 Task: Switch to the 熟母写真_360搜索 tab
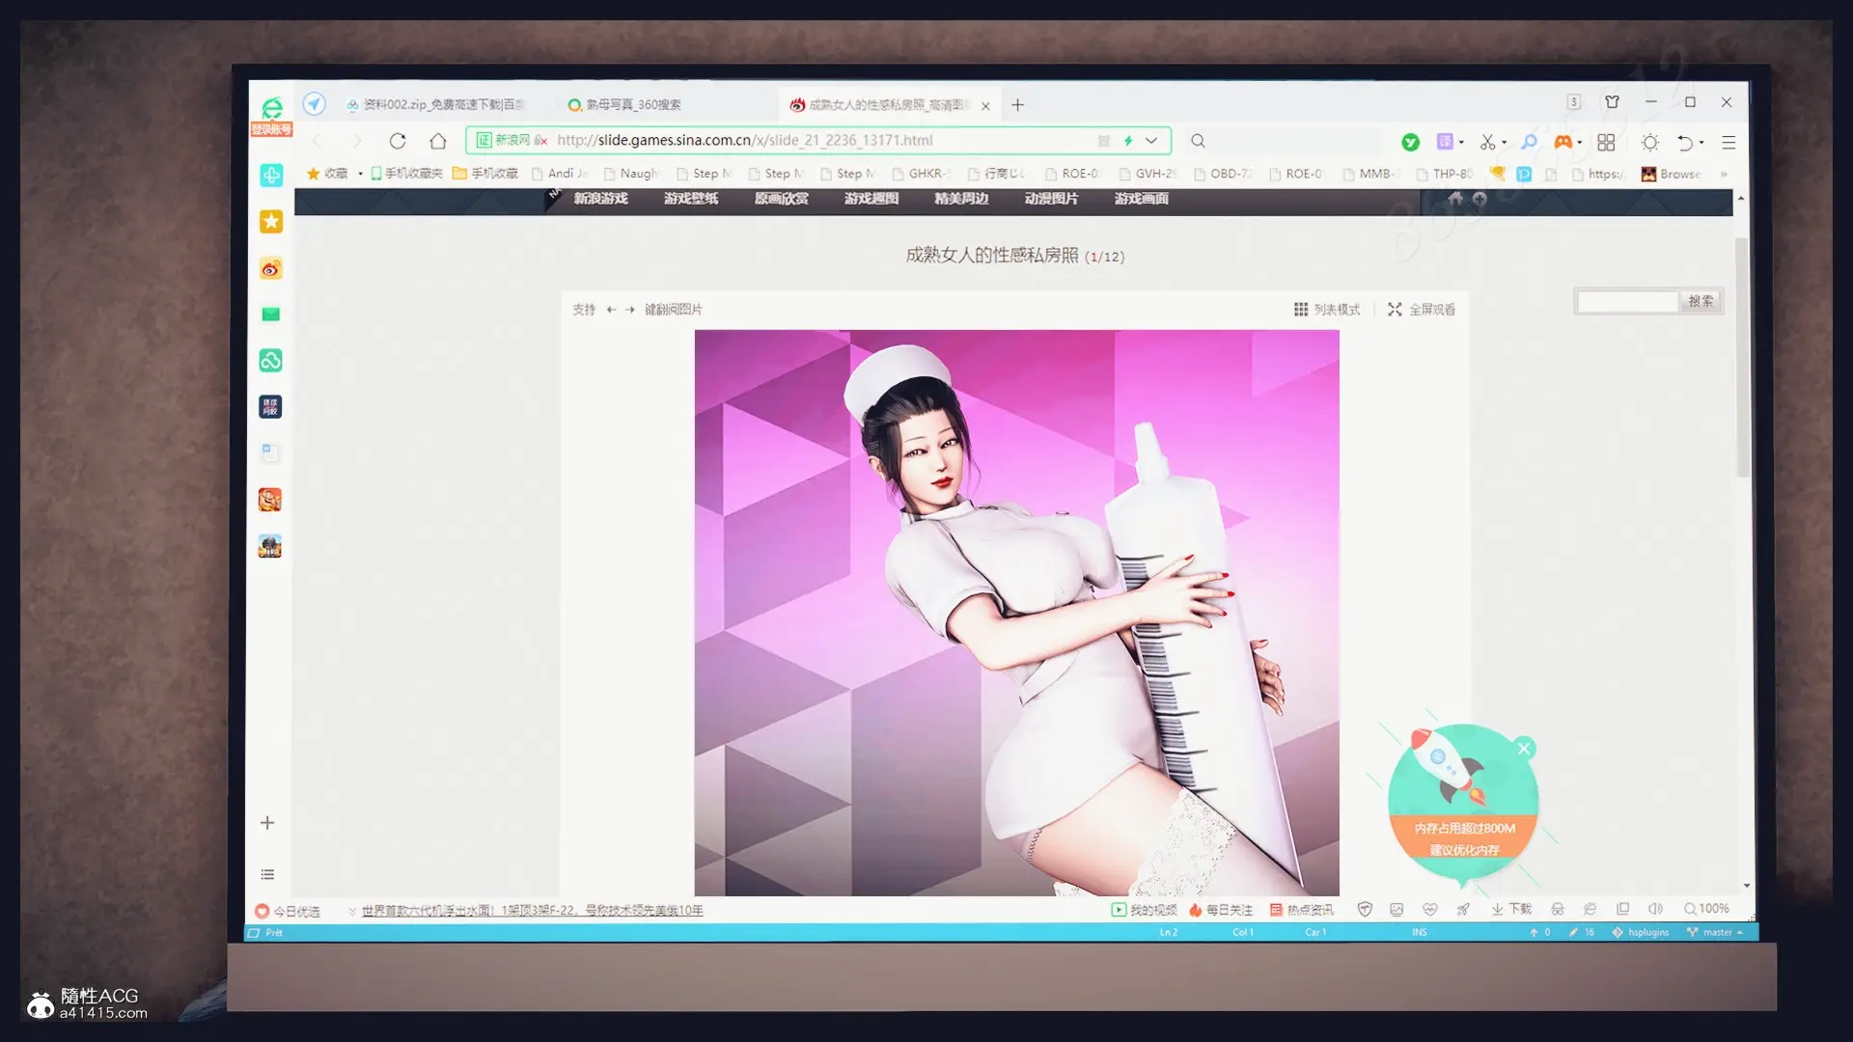[x=633, y=104]
